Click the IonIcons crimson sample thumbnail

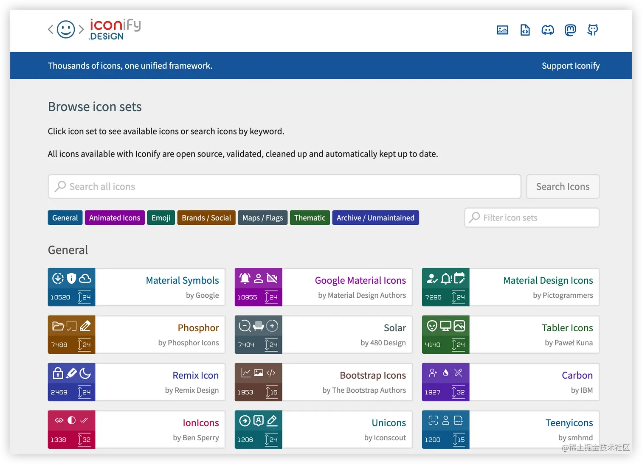tap(71, 430)
